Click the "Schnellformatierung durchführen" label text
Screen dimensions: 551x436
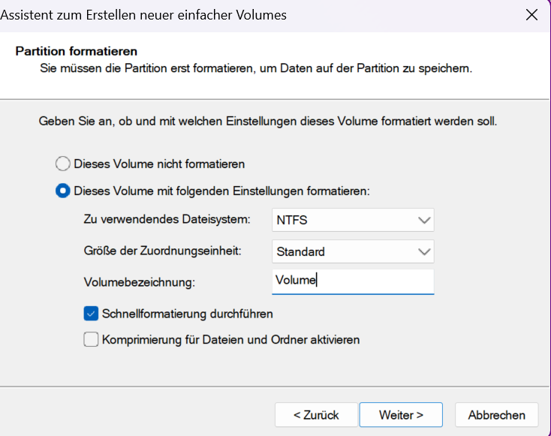[187, 313]
